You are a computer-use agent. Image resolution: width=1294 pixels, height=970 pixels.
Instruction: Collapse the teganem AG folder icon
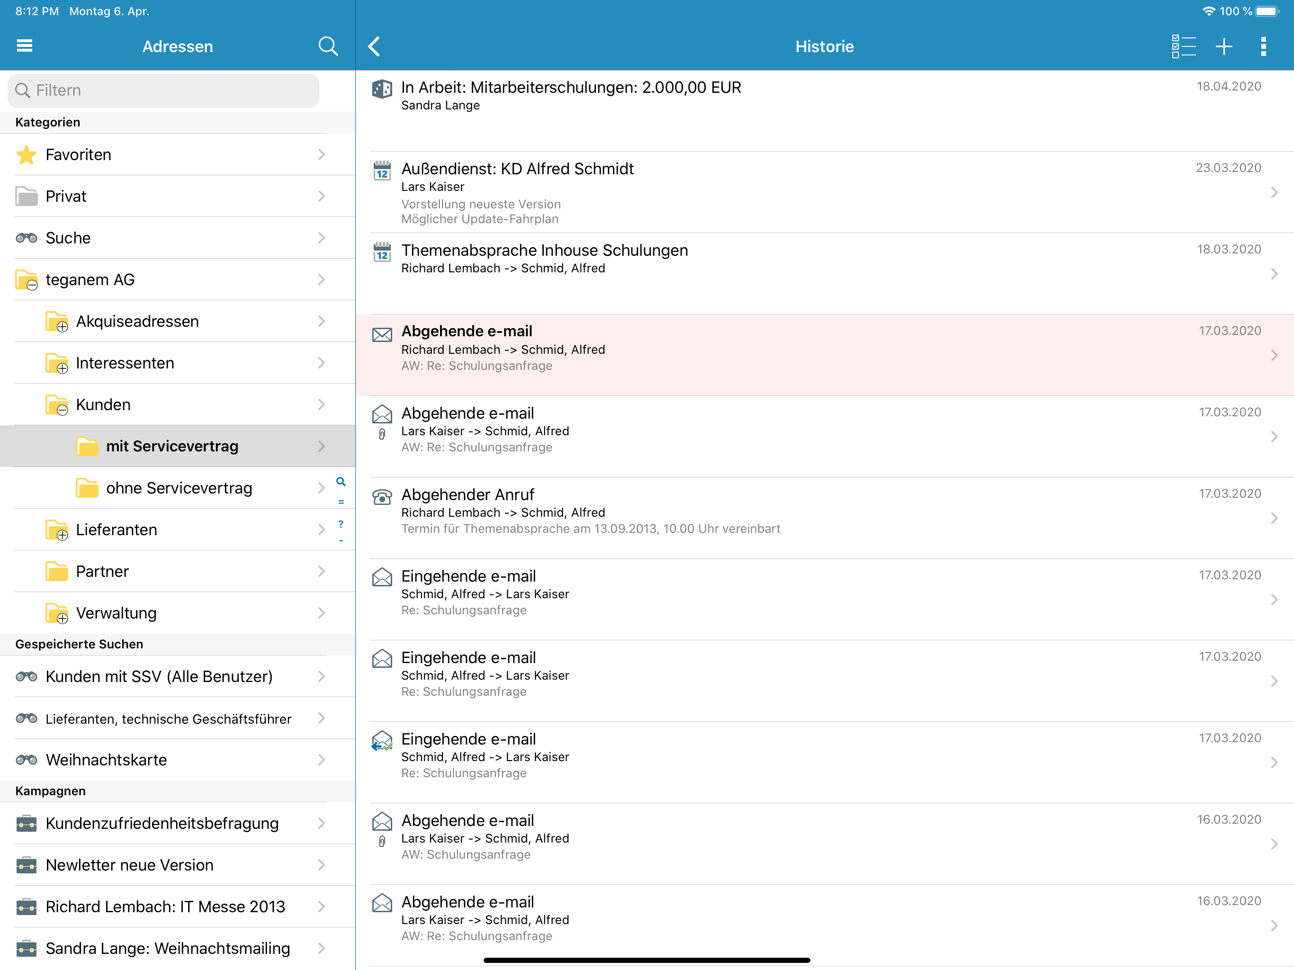click(27, 280)
